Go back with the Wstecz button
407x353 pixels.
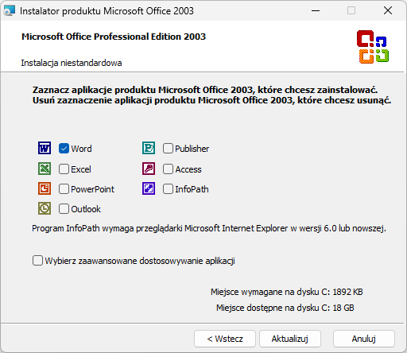click(225, 339)
